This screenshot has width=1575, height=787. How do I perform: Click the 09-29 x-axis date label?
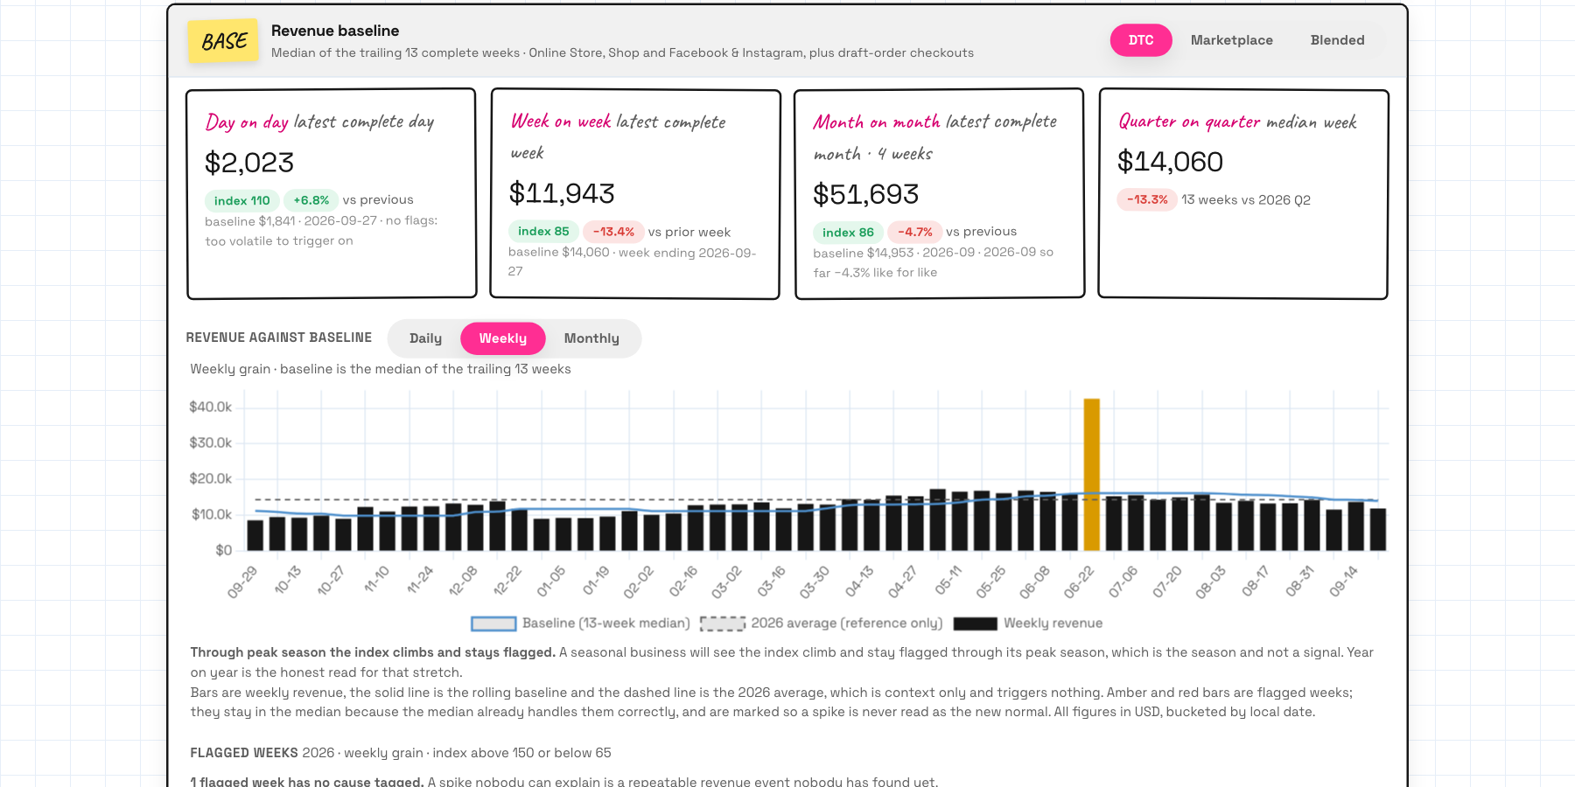click(x=242, y=582)
